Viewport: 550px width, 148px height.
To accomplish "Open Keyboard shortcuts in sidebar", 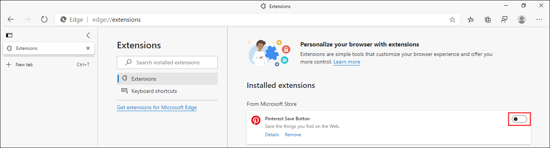I will [x=167, y=91].
